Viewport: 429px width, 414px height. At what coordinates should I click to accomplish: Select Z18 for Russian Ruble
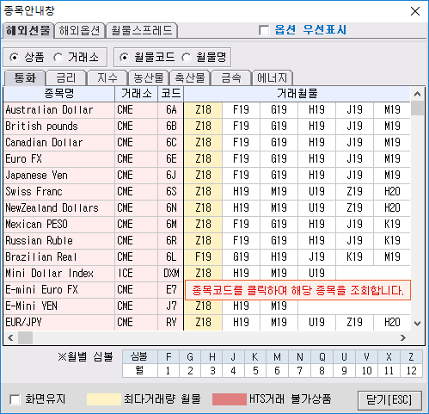point(203,241)
